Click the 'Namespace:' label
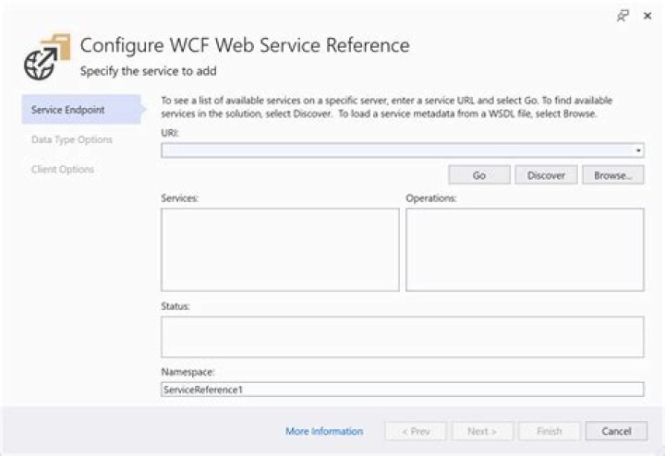This screenshot has width=665, height=456. [x=187, y=372]
